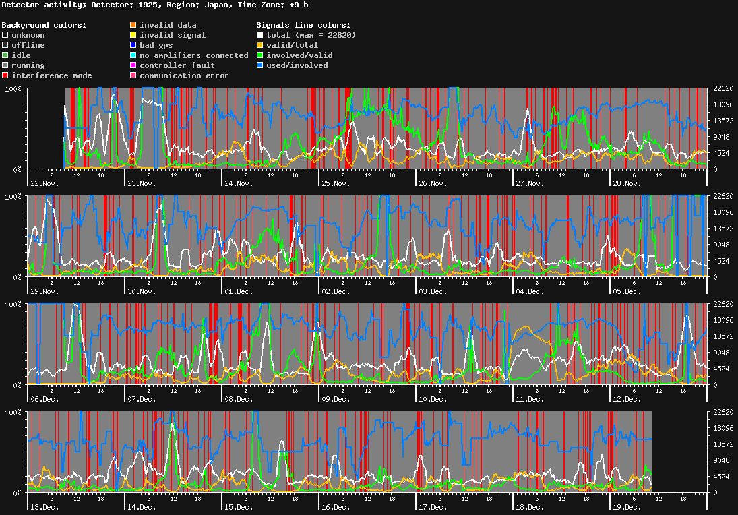The image size is (738, 515).
Task: Select the orange invalid data swatch
Action: click(x=133, y=25)
